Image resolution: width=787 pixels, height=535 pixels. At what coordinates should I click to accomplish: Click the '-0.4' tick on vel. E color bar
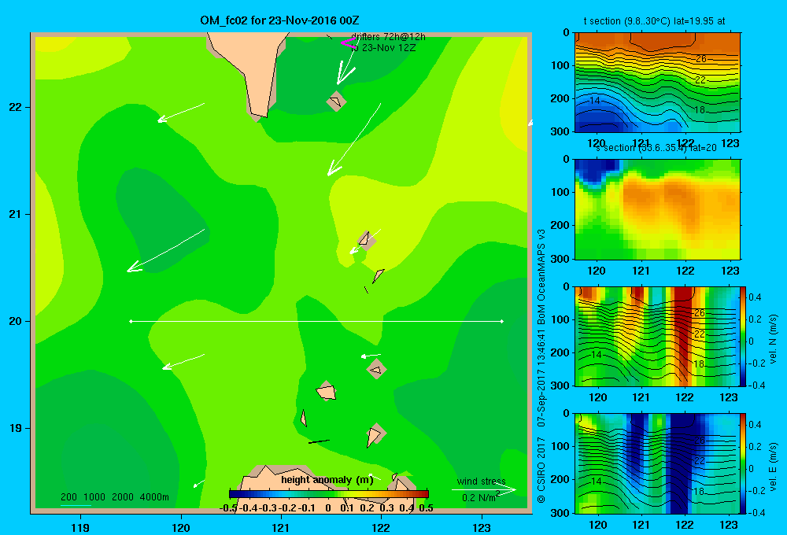(756, 512)
